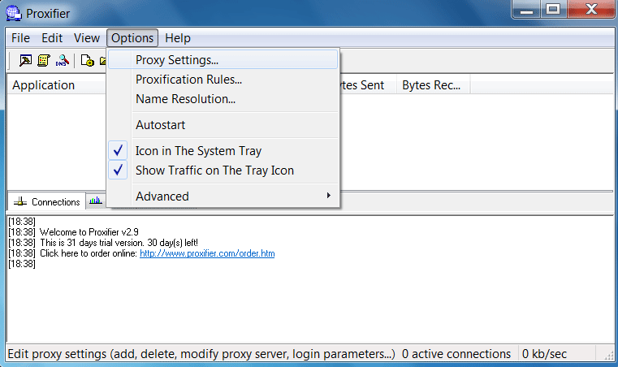The image size is (618, 367).
Task: Sort by Bytes Rec... column header
Action: click(433, 85)
